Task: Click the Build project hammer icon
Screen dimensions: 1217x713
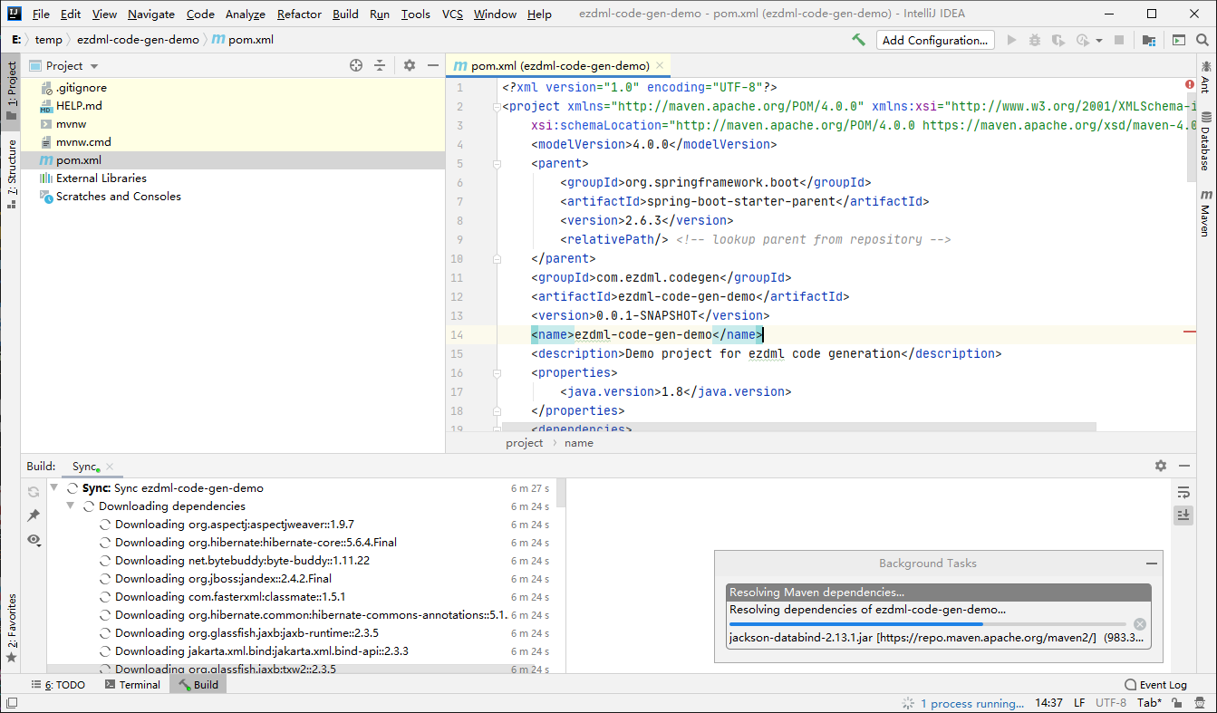Action: (858, 40)
